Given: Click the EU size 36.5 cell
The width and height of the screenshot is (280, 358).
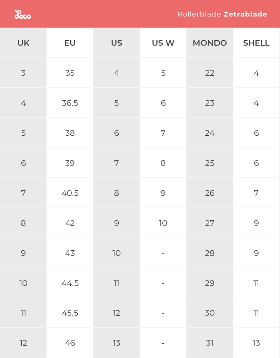Looking at the screenshot, I should point(70,103).
